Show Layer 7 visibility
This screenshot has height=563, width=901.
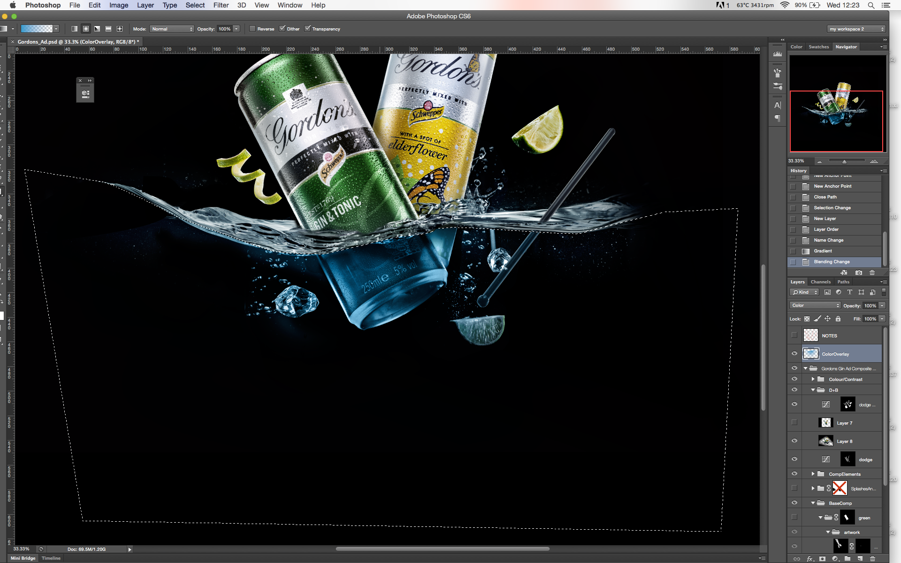click(x=794, y=423)
